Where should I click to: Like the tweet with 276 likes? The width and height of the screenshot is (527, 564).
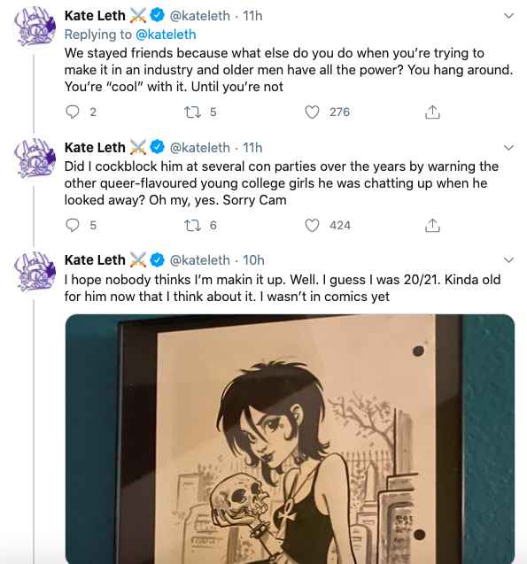312,112
